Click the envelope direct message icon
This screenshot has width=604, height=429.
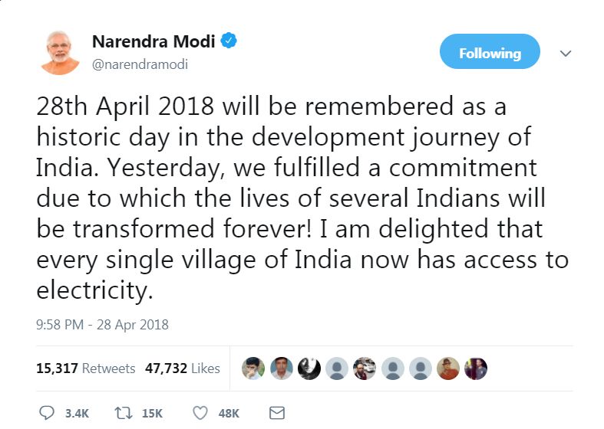coord(277,413)
